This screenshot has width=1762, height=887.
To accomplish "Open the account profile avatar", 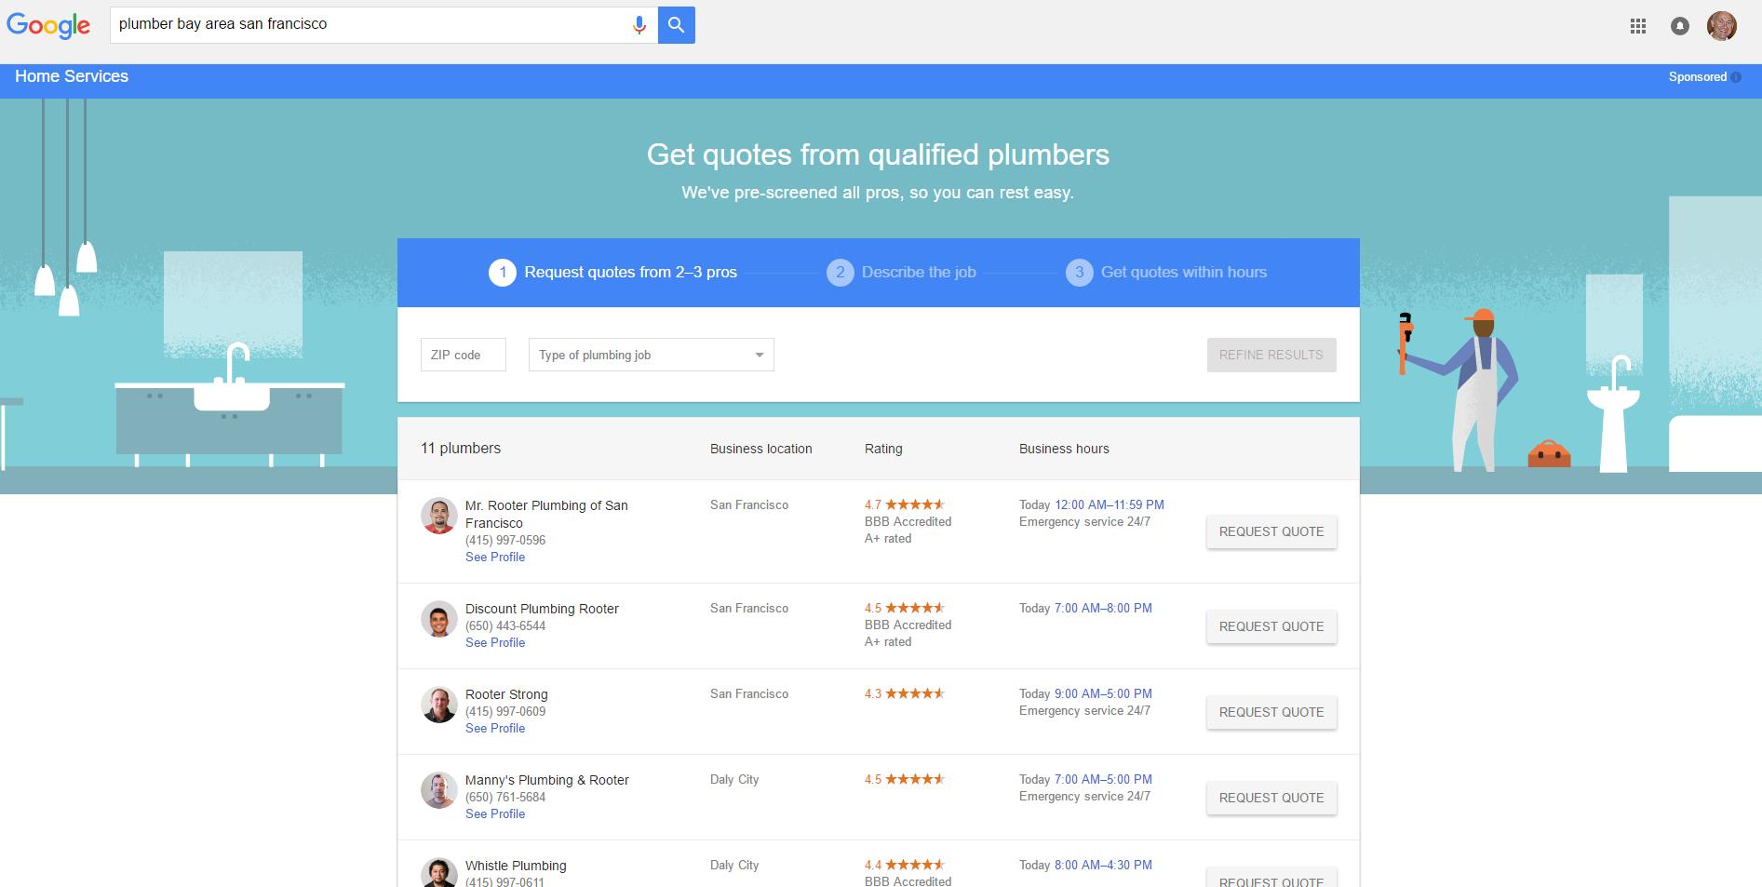I will pos(1722,26).
